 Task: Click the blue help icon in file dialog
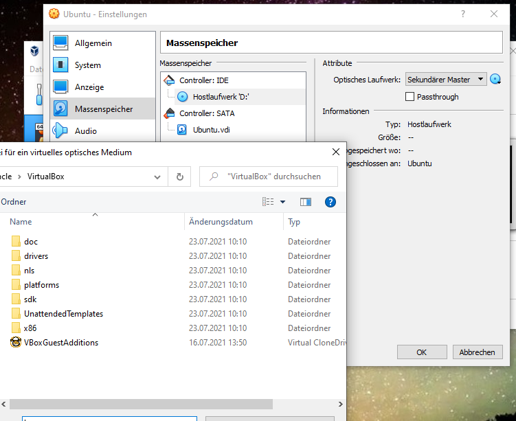click(330, 202)
